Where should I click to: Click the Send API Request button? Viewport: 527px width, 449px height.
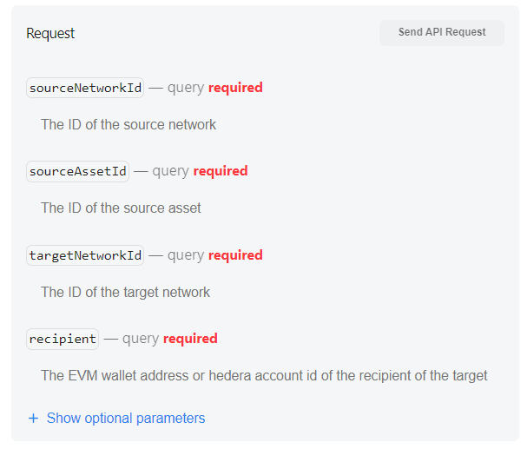click(442, 33)
